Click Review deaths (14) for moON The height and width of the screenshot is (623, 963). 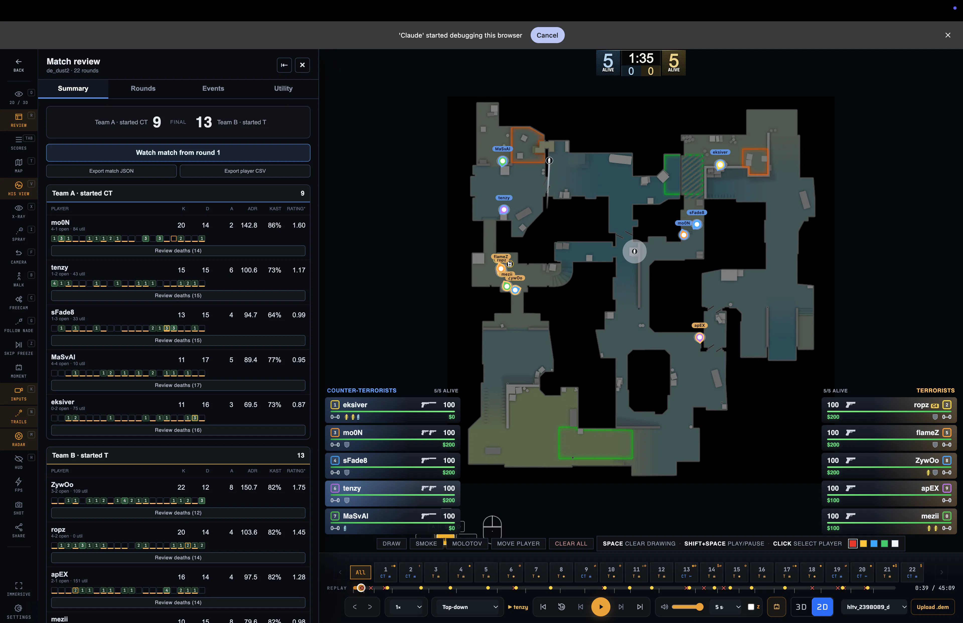(x=178, y=251)
